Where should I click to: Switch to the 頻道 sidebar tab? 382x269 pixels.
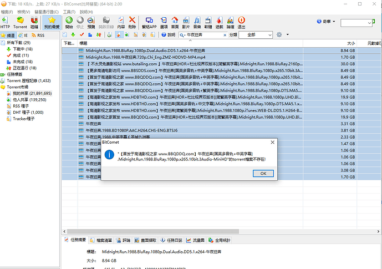click(x=8, y=35)
